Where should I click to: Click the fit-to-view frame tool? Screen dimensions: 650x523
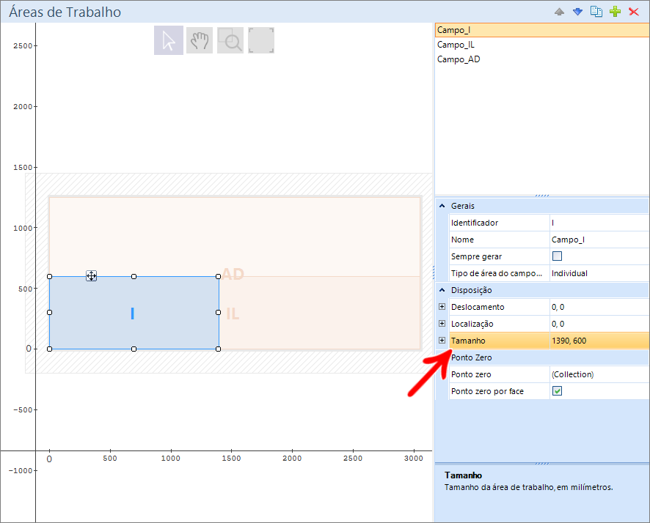(x=261, y=40)
